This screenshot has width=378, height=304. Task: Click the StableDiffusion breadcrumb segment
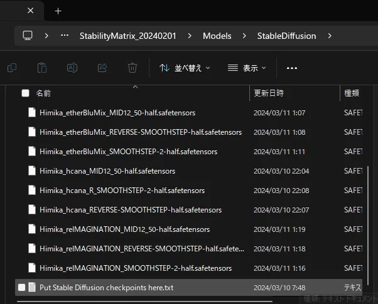coord(286,36)
